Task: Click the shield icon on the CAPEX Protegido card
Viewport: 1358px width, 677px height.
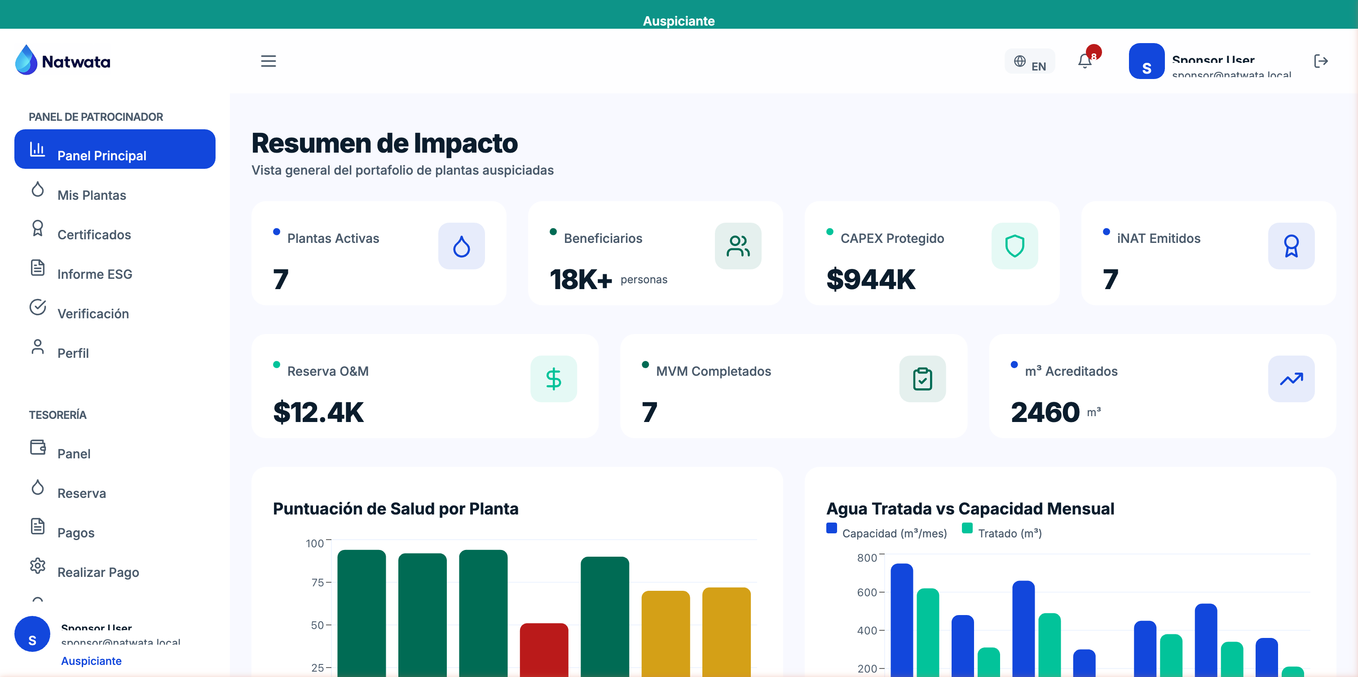Action: click(x=1014, y=246)
